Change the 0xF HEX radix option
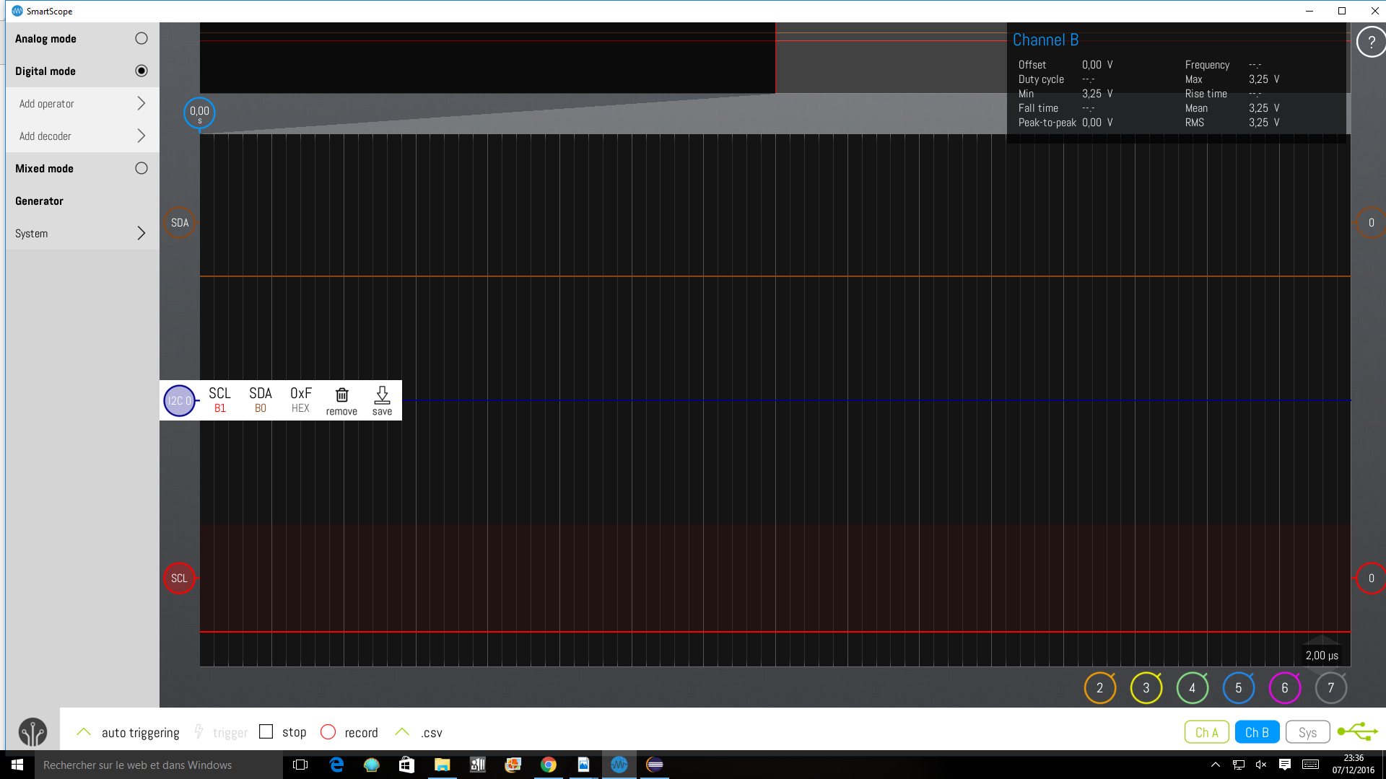Viewport: 1386px width, 779px height. pos(301,400)
